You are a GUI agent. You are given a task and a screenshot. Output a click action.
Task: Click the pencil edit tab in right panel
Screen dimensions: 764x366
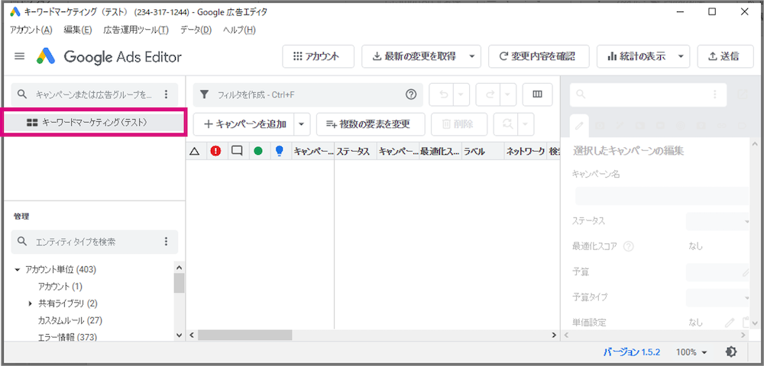click(x=579, y=126)
